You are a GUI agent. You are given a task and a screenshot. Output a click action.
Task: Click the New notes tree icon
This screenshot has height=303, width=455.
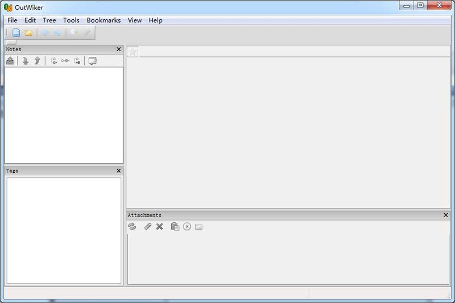pyautogui.click(x=16, y=32)
